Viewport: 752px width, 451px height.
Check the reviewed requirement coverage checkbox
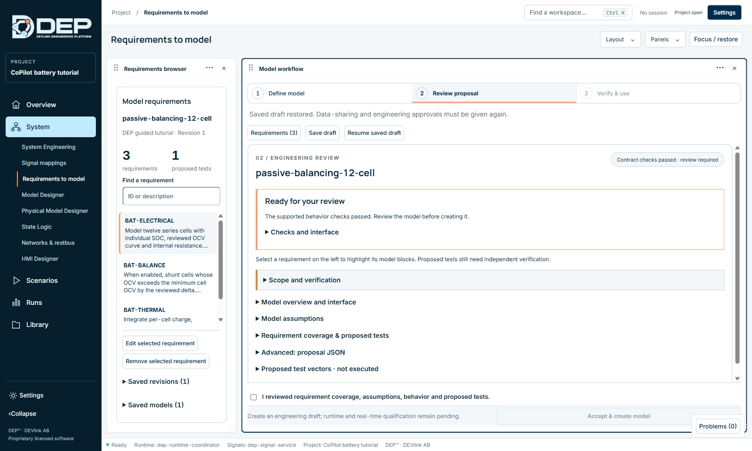(254, 397)
